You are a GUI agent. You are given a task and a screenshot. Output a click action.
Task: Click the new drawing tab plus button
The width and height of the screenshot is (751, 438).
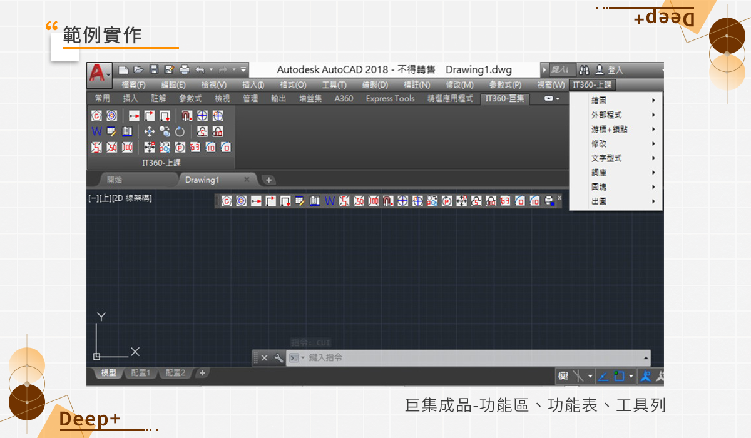(x=268, y=180)
